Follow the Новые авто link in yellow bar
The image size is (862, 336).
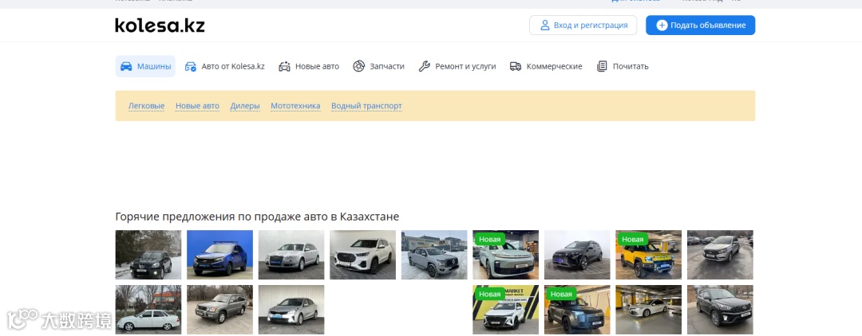pyautogui.click(x=197, y=106)
